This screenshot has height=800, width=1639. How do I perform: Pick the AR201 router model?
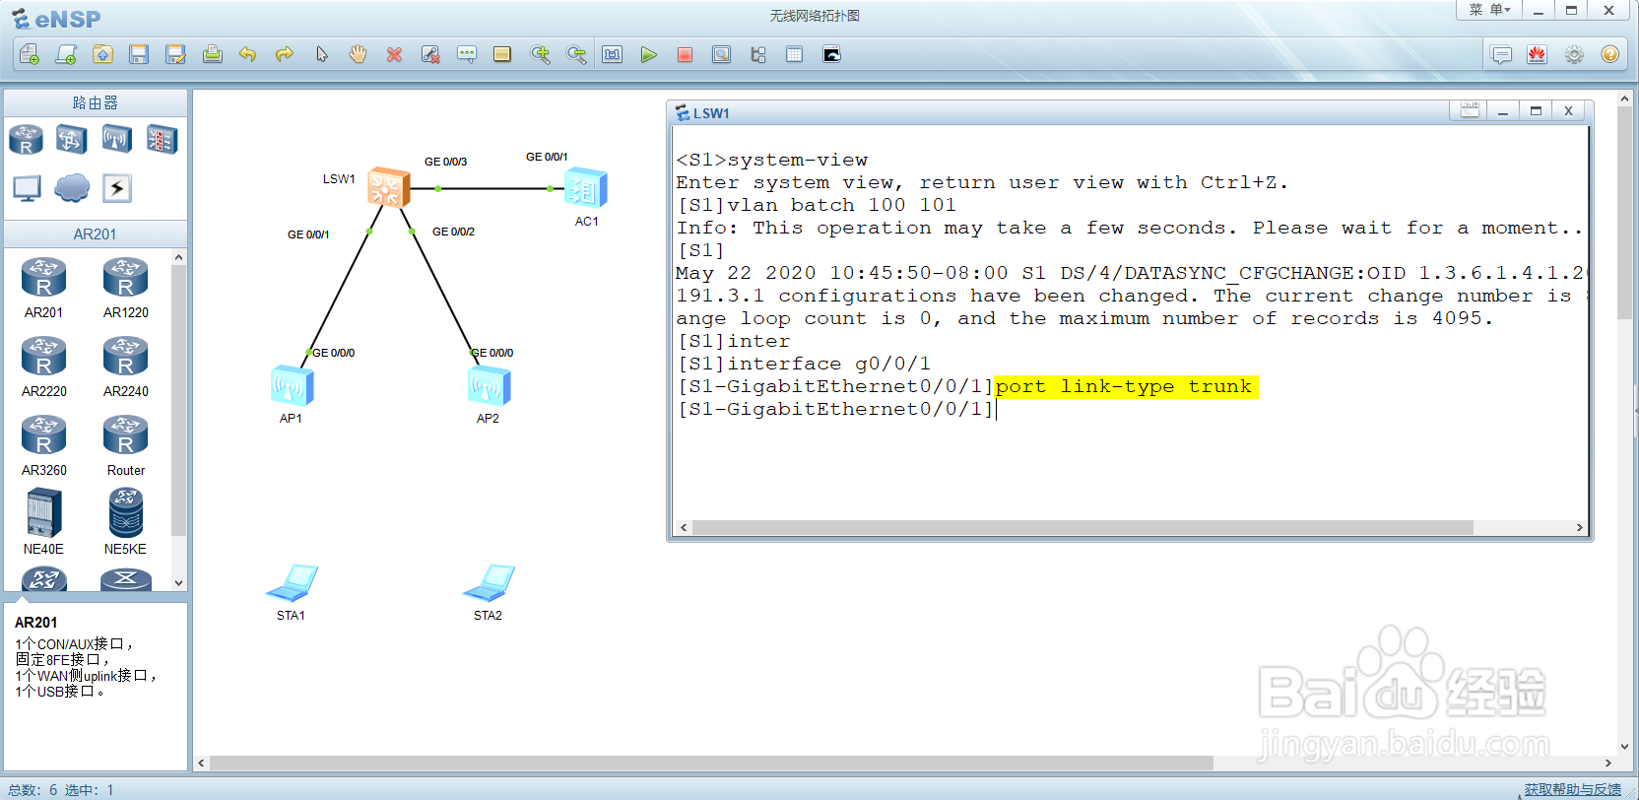pyautogui.click(x=43, y=288)
